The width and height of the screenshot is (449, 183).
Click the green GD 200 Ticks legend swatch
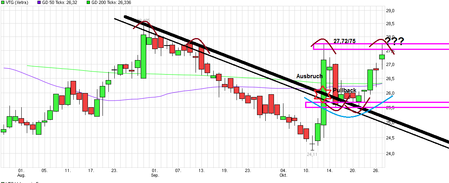89,2
